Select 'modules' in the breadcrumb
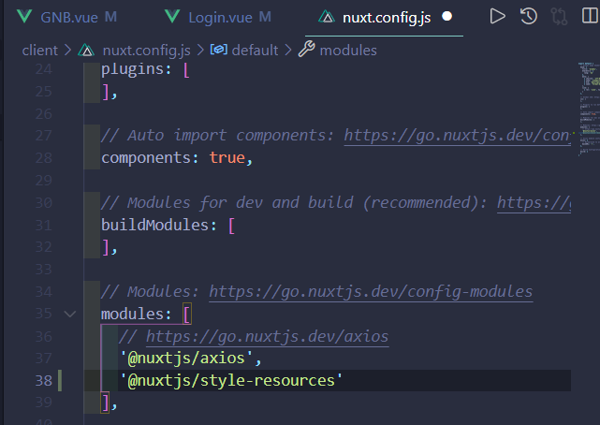The width and height of the screenshot is (600, 425). (x=348, y=51)
